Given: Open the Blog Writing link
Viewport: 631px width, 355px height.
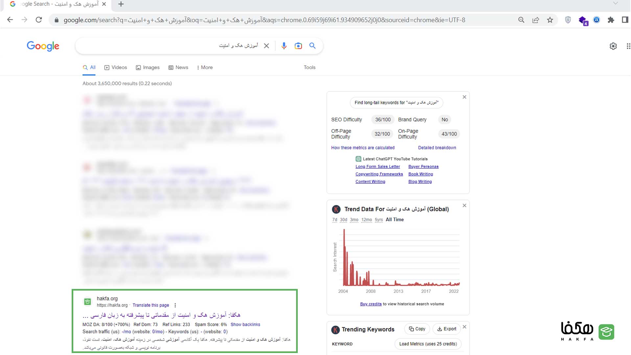Looking at the screenshot, I should 420,182.
